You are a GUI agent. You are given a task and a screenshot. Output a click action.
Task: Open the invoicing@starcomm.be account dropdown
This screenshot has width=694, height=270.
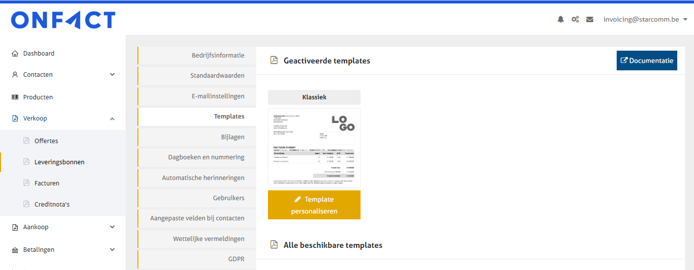[x=645, y=20]
